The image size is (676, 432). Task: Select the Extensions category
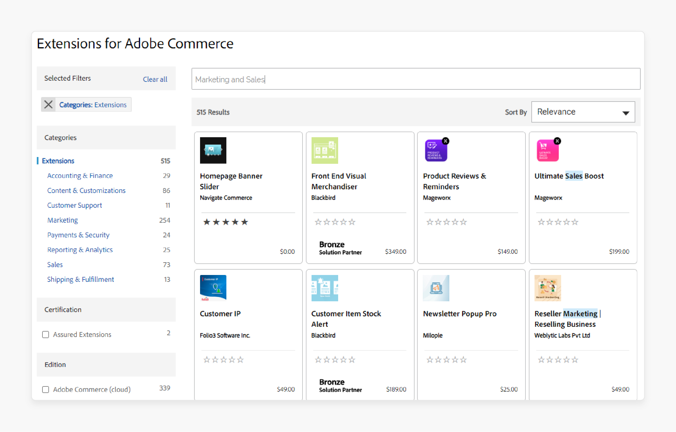click(58, 161)
